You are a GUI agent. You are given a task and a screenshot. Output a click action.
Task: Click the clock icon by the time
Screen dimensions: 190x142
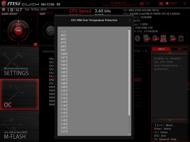click(4, 9)
